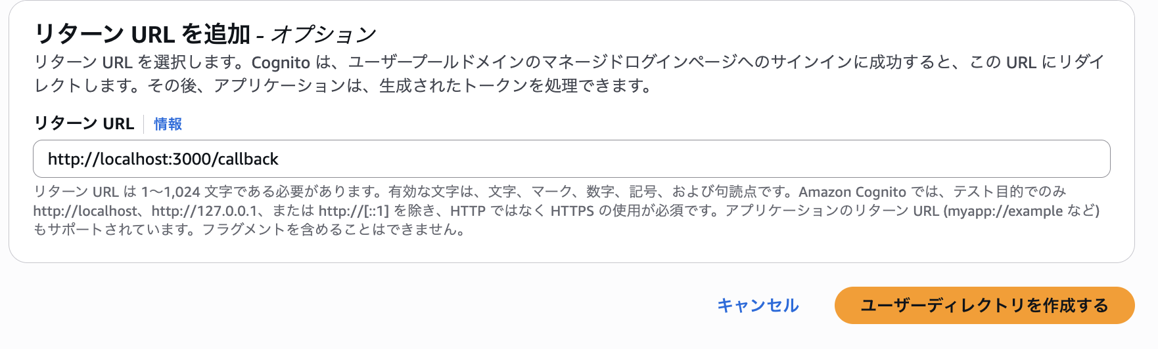Click the bold リターン URL field label
The width and height of the screenshot is (1158, 349).
[84, 124]
